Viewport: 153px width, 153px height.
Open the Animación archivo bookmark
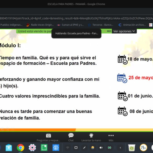pos(132,25)
